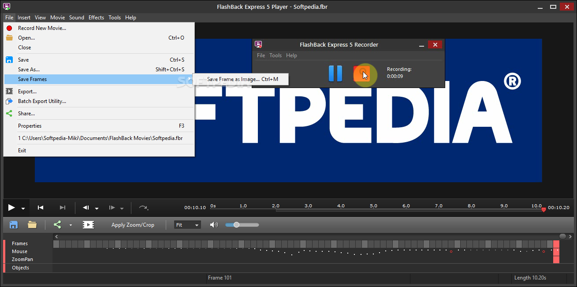The height and width of the screenshot is (287, 577).
Task: Click the timeline horizontal scrollbar thumb
Action: pos(562,236)
